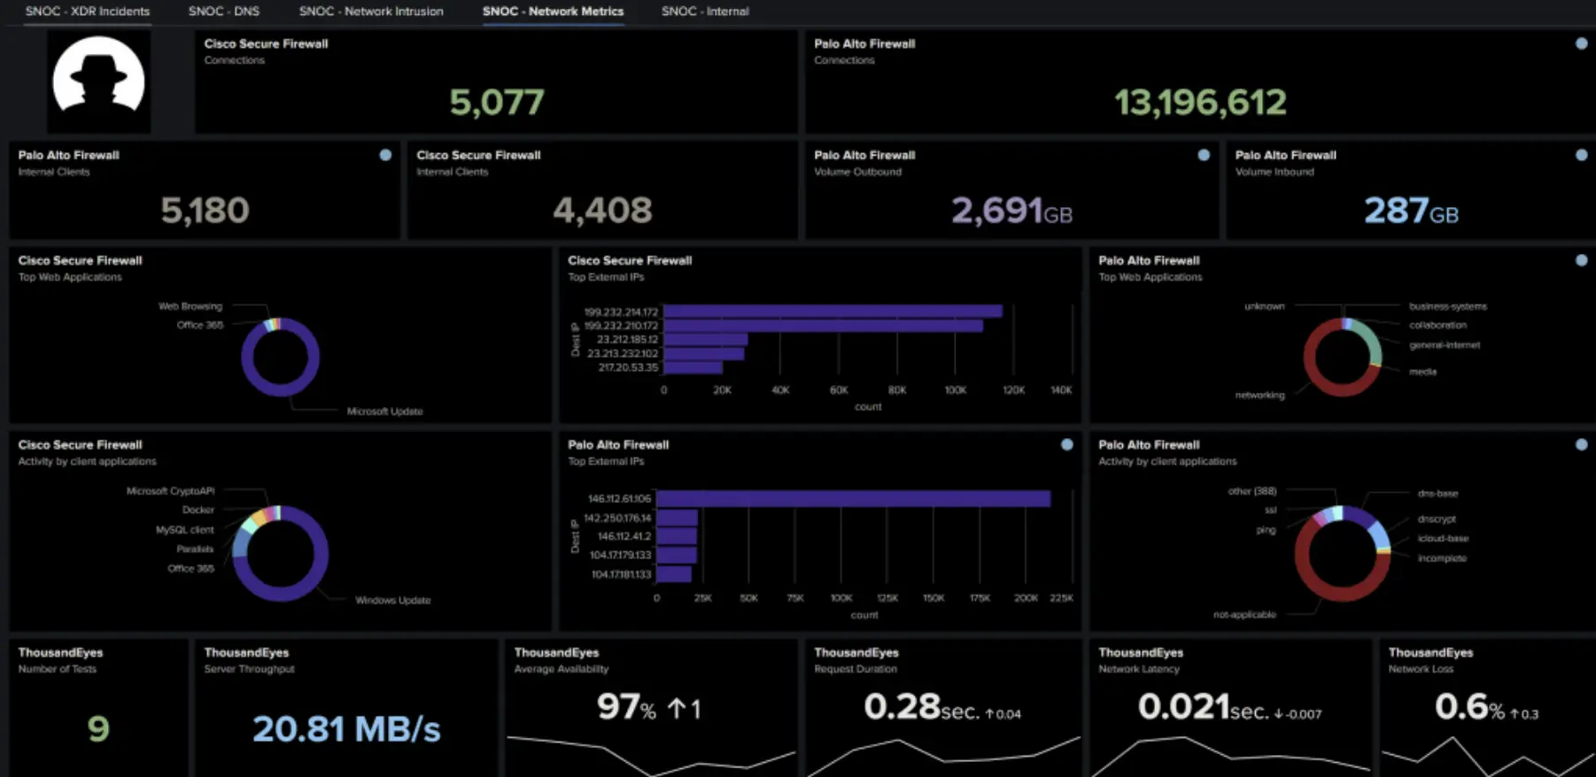Click the 13,196,612 connections value

tap(1200, 103)
